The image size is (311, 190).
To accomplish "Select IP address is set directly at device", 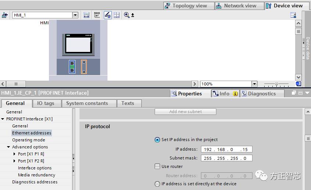I will [158, 184].
